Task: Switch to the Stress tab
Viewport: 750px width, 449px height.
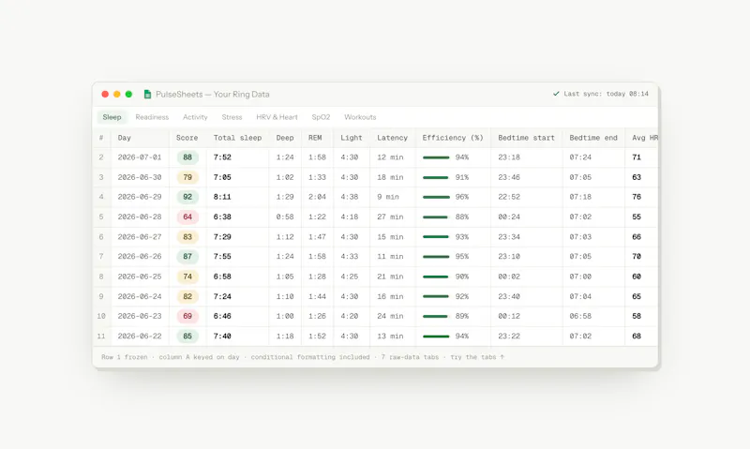Action: pyautogui.click(x=232, y=117)
